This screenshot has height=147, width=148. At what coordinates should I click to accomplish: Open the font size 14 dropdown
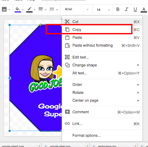click(x=103, y=10)
